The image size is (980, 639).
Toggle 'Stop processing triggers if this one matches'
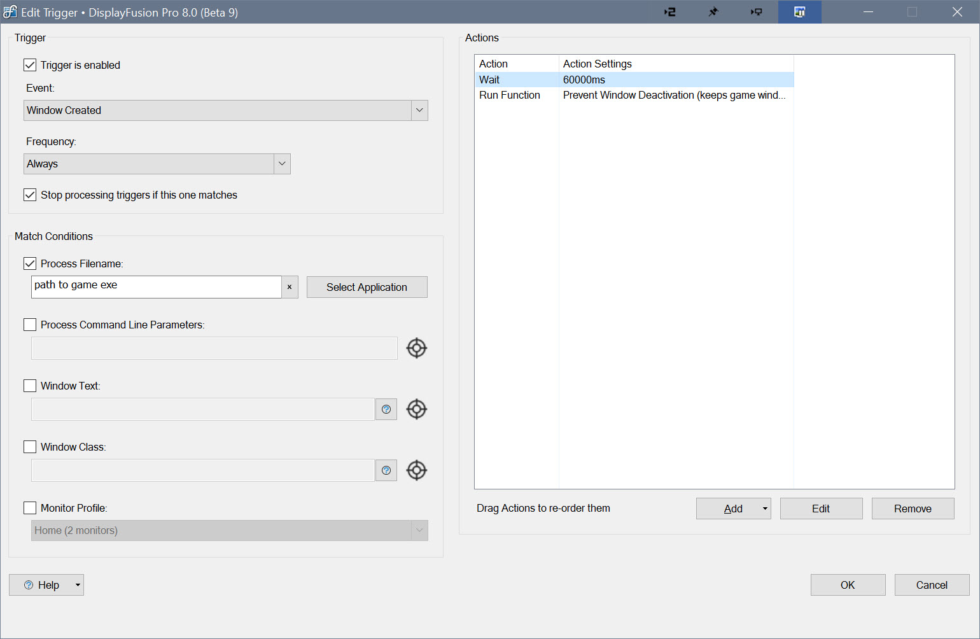tap(30, 195)
